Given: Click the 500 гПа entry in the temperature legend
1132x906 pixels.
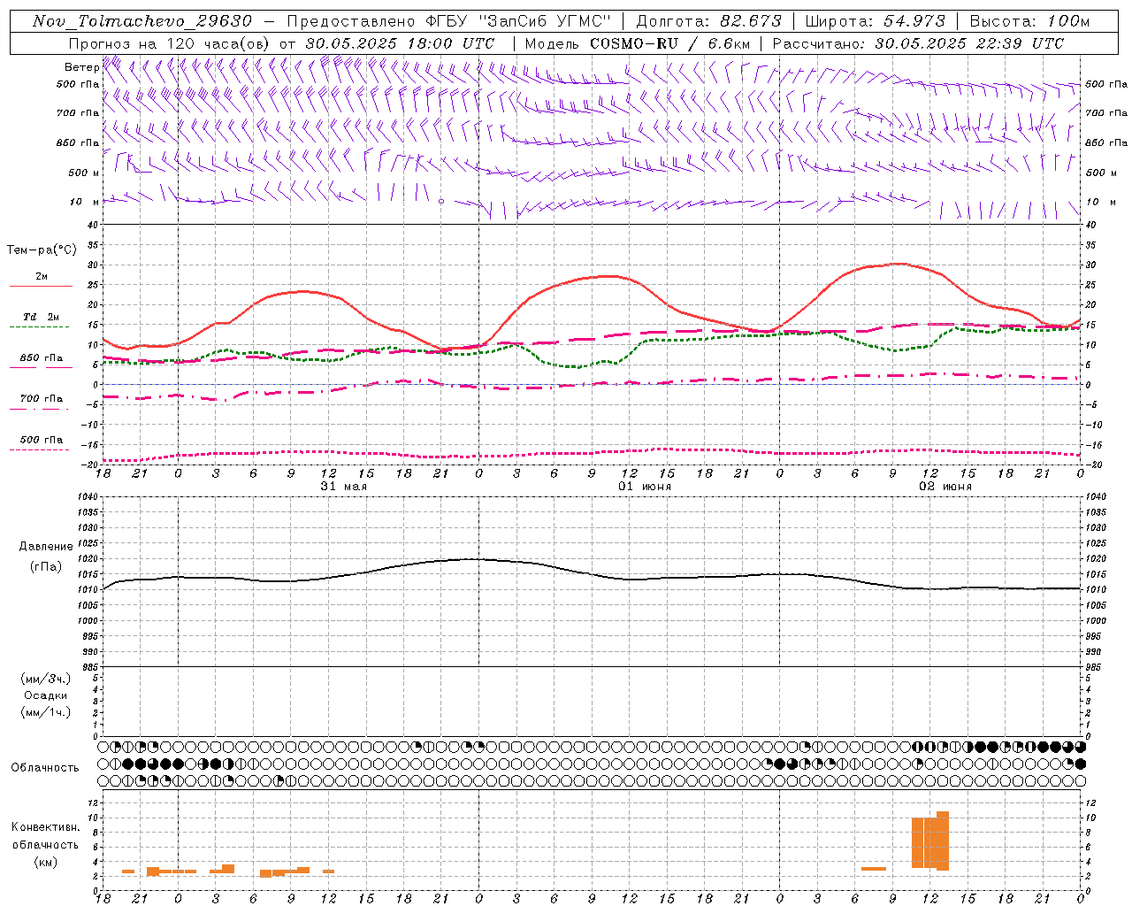Looking at the screenshot, I should tap(41, 440).
